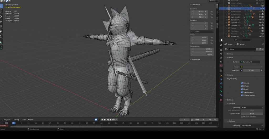Click the pin icon in properties header
269x139 pixels.
click(x=263, y=44)
